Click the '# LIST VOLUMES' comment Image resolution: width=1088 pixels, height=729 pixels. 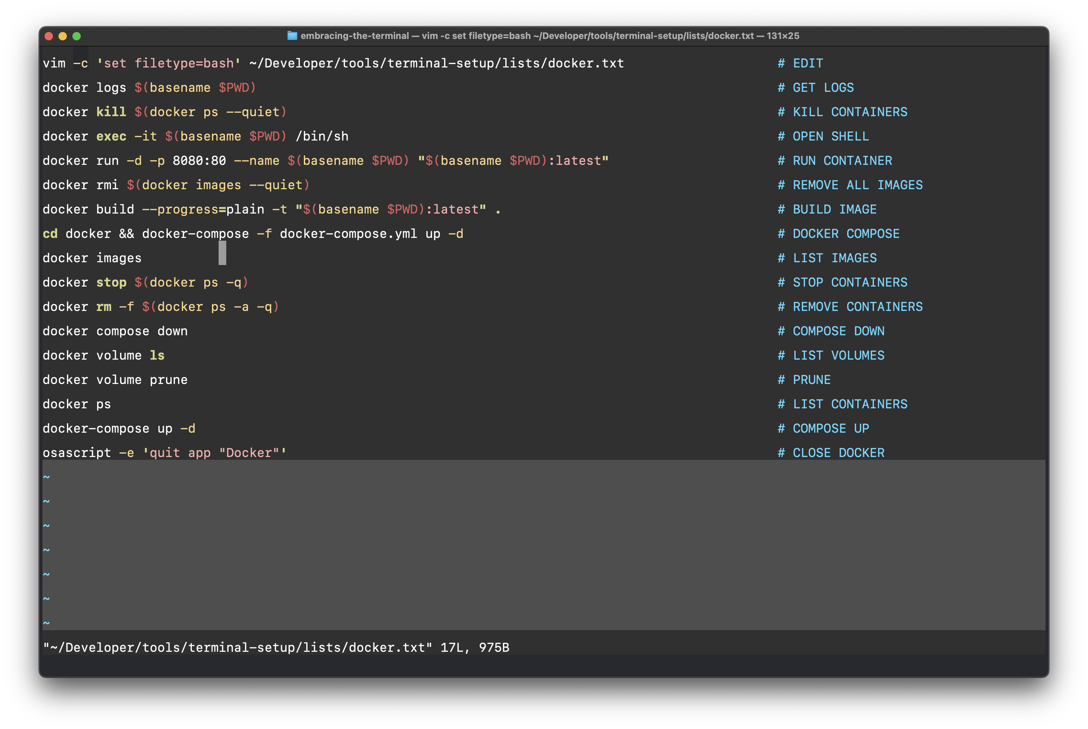(831, 356)
